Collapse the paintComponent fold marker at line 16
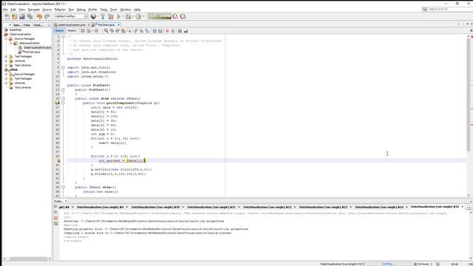473x266 pixels. click(x=64, y=103)
